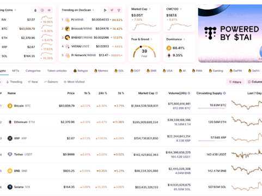
Task: Select the clock icon in Trending Coins card
Action: (42, 10)
